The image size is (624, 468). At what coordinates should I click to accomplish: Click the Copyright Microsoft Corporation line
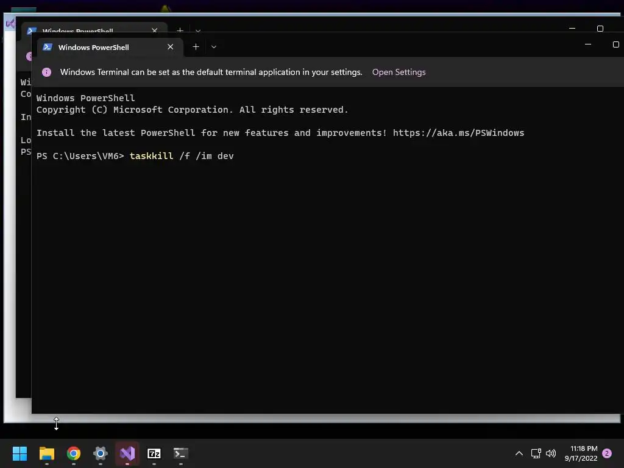coord(192,110)
